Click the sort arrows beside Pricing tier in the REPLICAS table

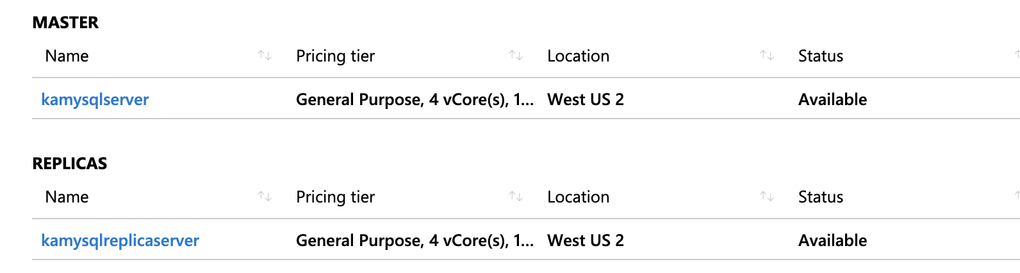516,197
